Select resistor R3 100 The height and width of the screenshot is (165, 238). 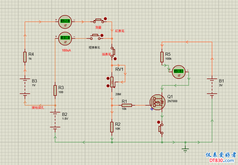tap(55, 90)
